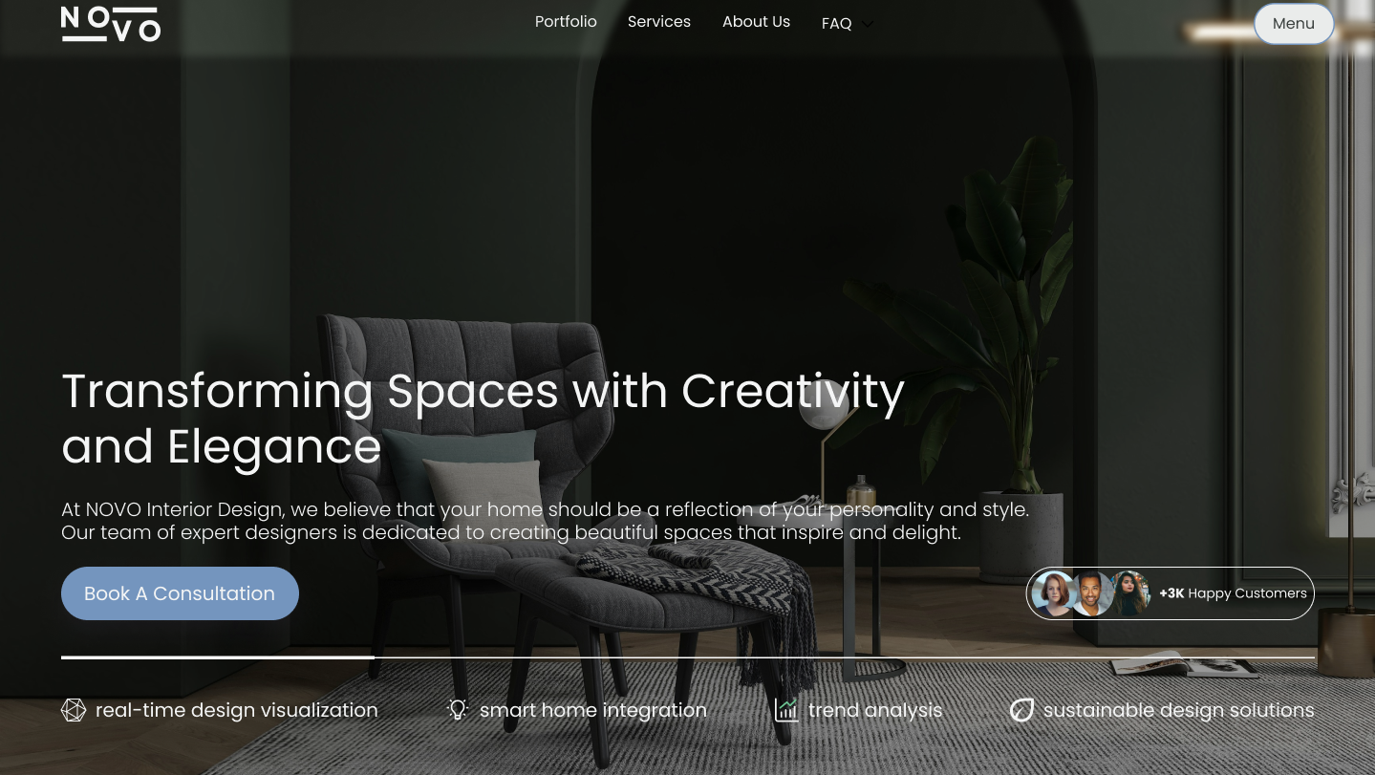
Task: Expand the FAQ dropdown chevron
Action: [x=868, y=24]
